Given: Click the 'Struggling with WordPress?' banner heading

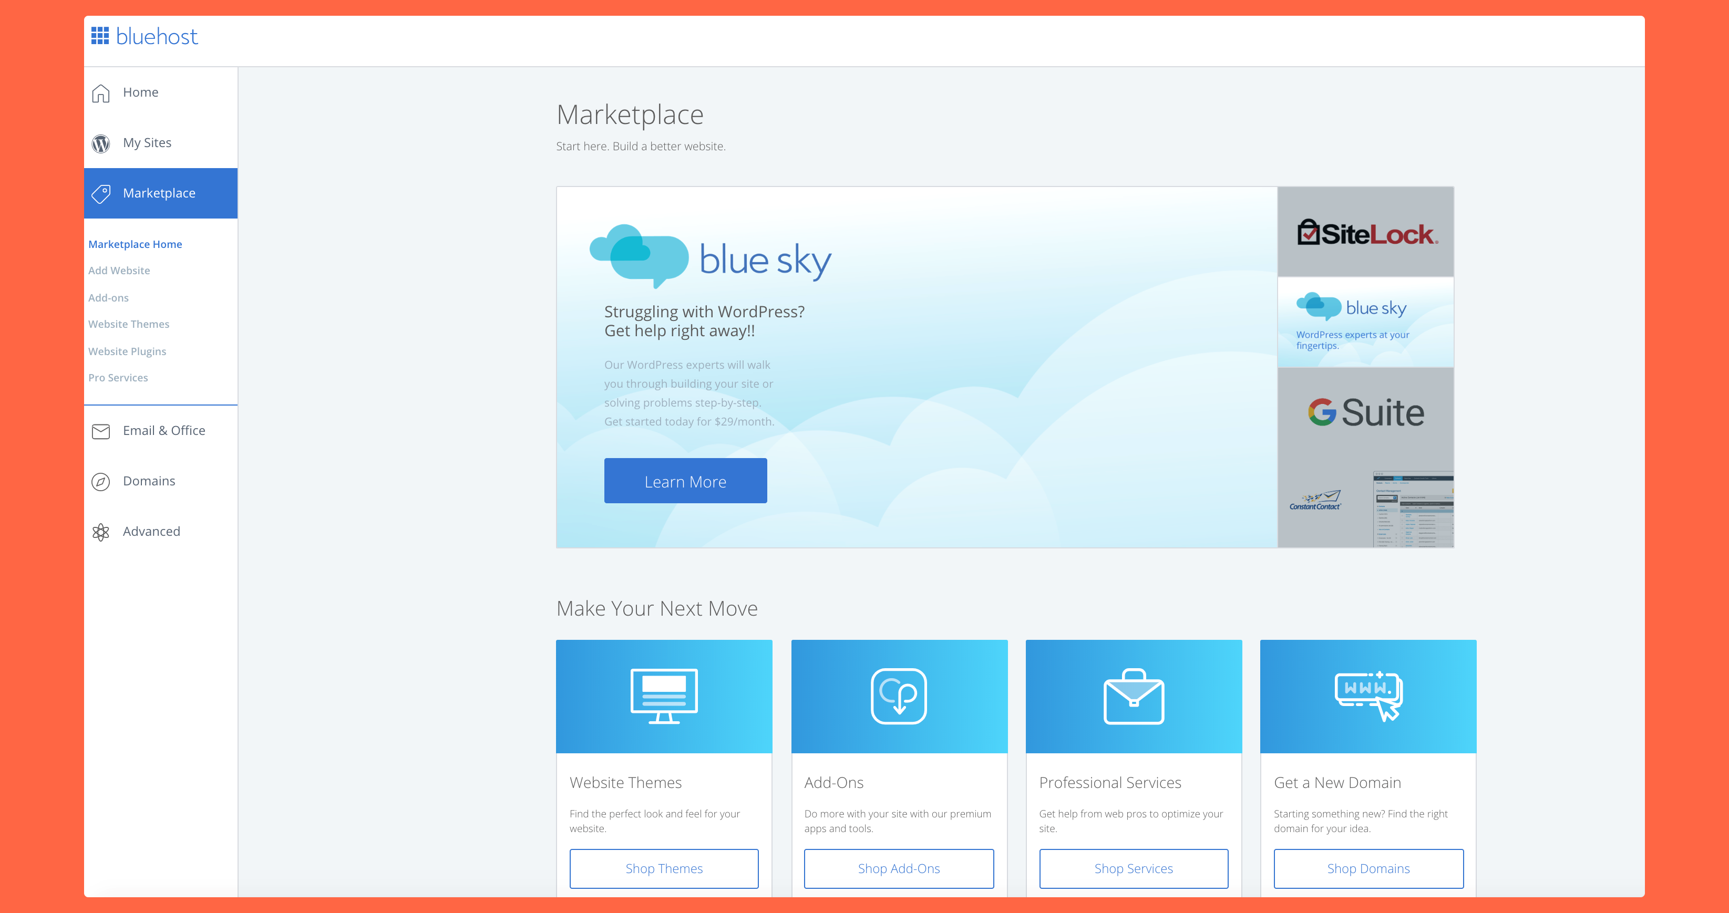Looking at the screenshot, I should coord(704,320).
